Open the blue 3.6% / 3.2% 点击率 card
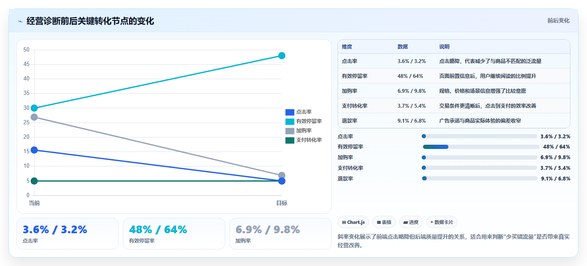Image resolution: width=587 pixels, height=266 pixels. pyautogui.click(x=68, y=234)
